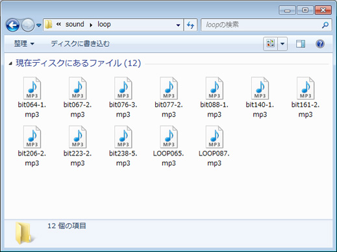Select the bit161-2.mp3 file icon
Viewport: 337px width, 252px height.
coord(305,88)
